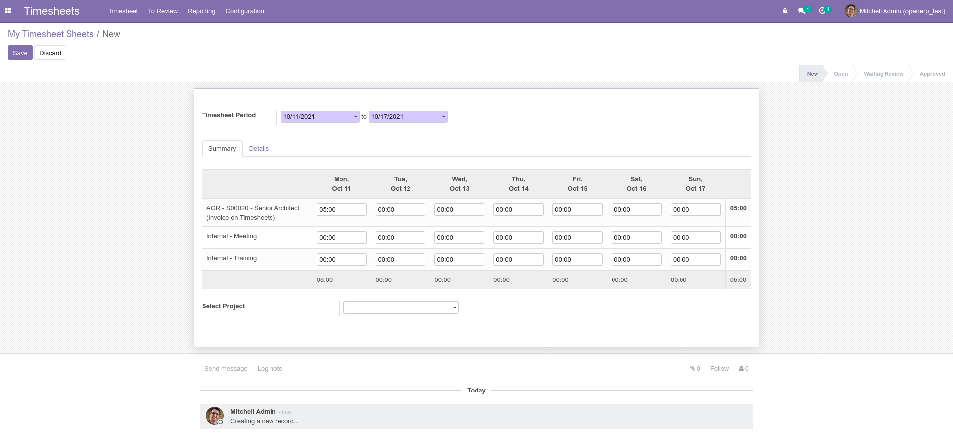Click the Timesheets app title
This screenshot has width=953, height=448.
coord(52,11)
